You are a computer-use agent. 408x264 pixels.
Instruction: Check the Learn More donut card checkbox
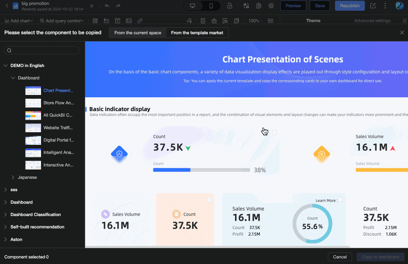pos(340,200)
